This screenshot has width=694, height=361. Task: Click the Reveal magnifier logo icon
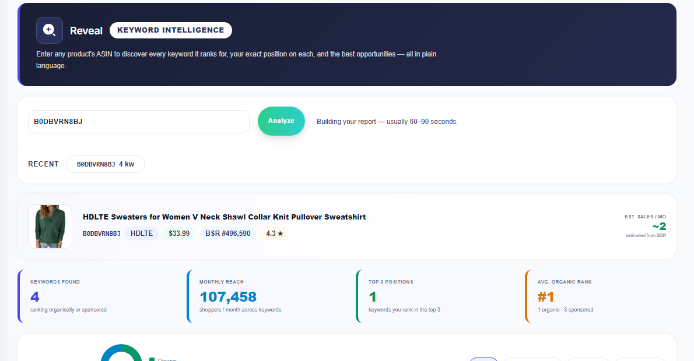[49, 30]
